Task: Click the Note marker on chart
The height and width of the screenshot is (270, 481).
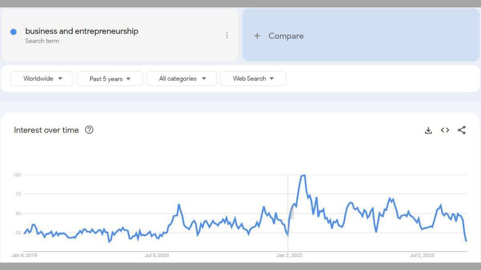Action: 291,213
